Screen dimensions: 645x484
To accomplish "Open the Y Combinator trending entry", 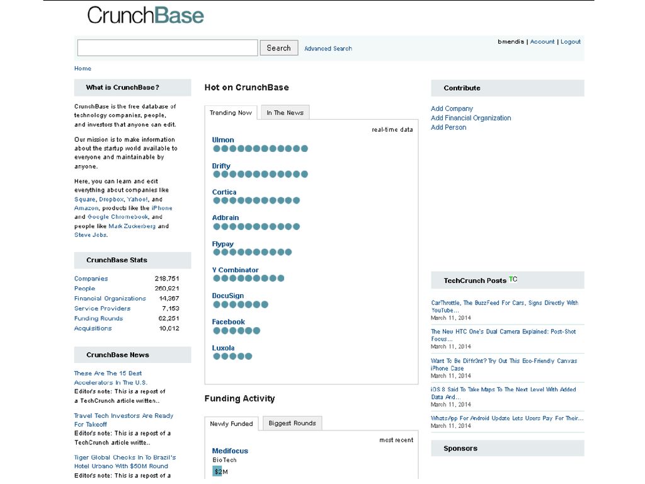I will point(236,270).
